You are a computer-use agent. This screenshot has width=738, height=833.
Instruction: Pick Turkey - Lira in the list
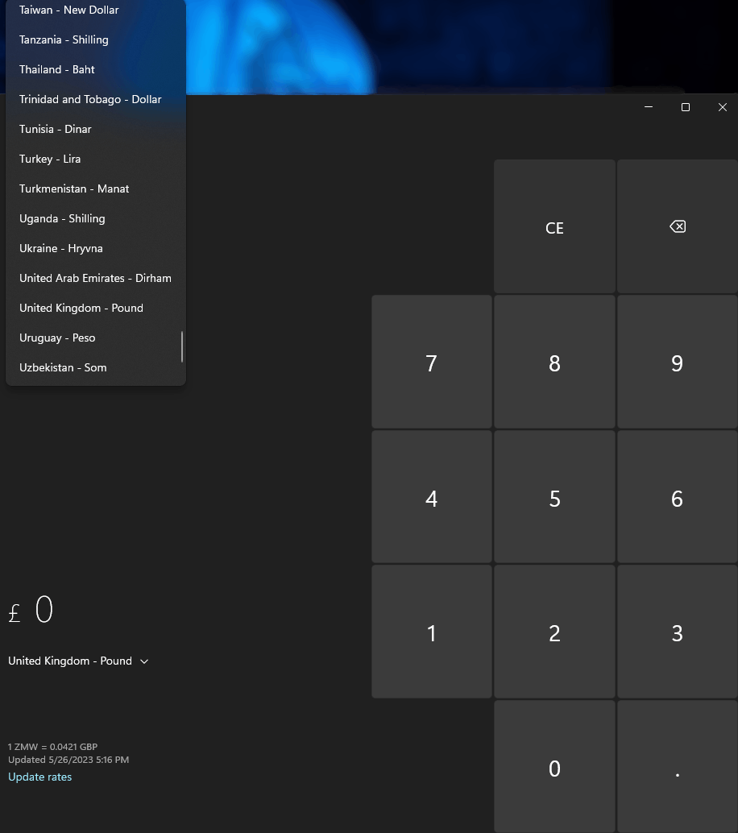(96, 159)
